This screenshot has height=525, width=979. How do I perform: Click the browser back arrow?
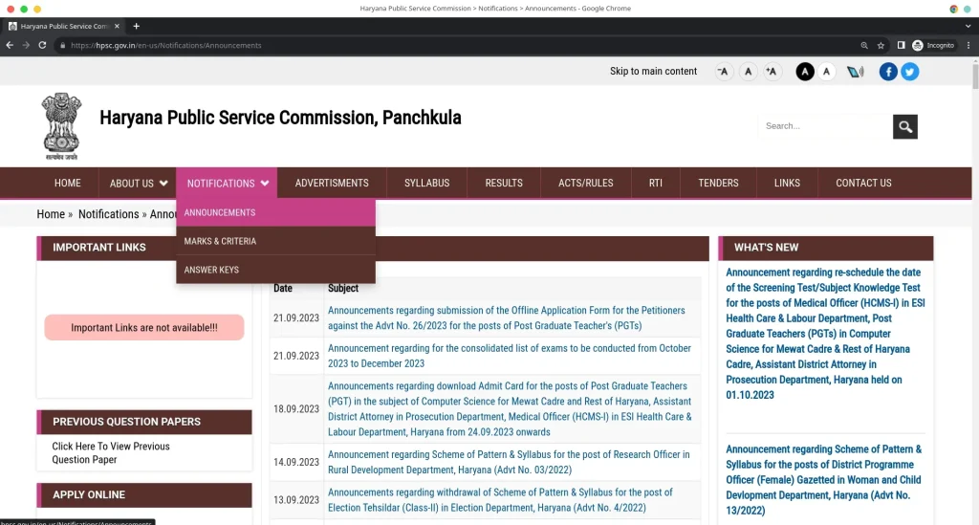coord(10,45)
